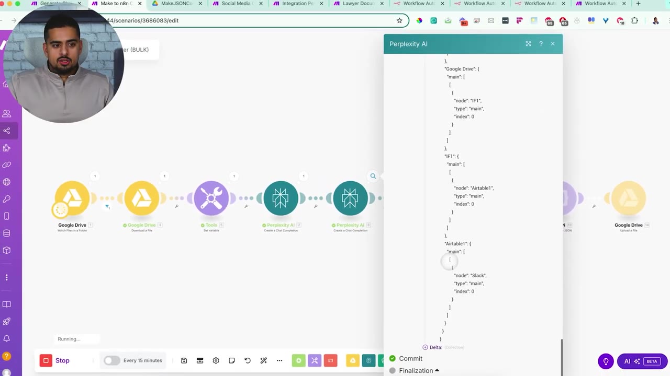Open help for the Perplexity AI panel
The image size is (670, 376).
[541, 44]
